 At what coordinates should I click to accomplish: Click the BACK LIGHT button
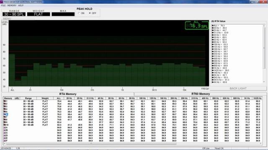[x=238, y=88]
